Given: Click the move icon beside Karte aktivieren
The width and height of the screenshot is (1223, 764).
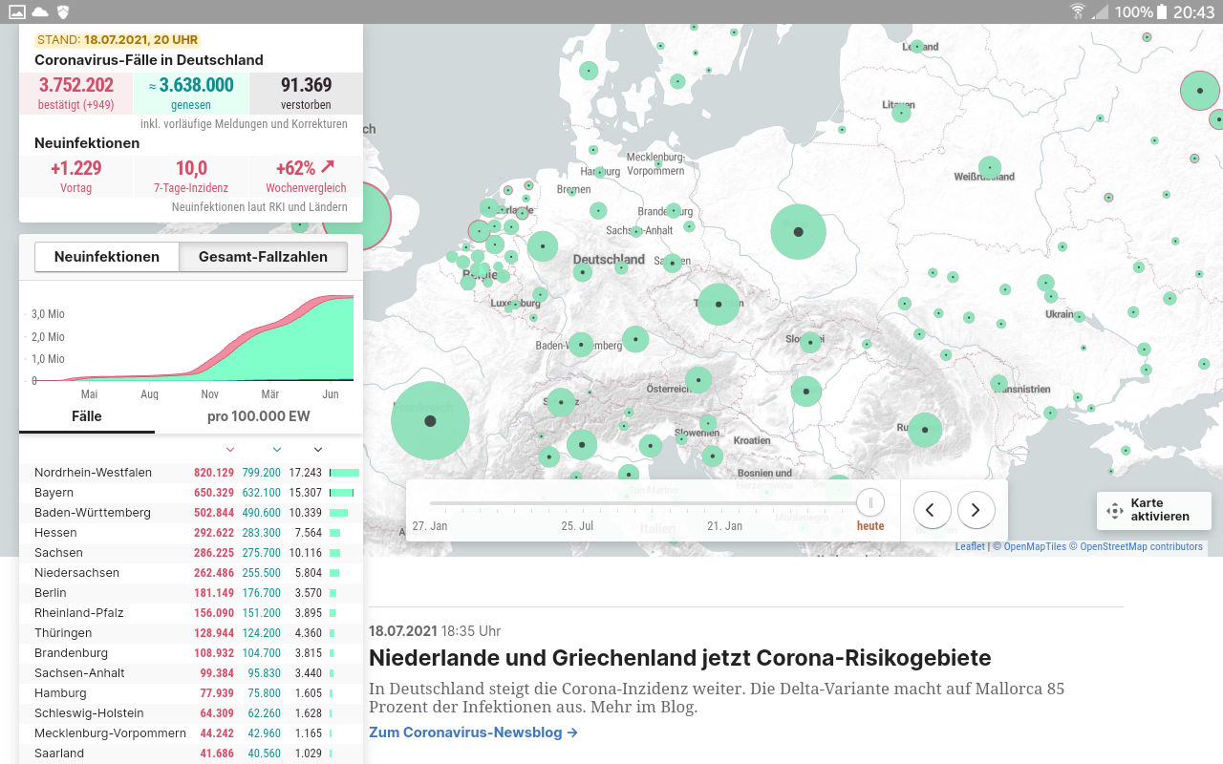Looking at the screenshot, I should 1114,510.
